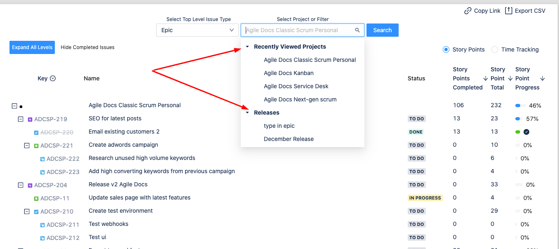Image resolution: width=559 pixels, height=249 pixels.
Task: Click the Copy Link chain icon
Action: (x=468, y=11)
